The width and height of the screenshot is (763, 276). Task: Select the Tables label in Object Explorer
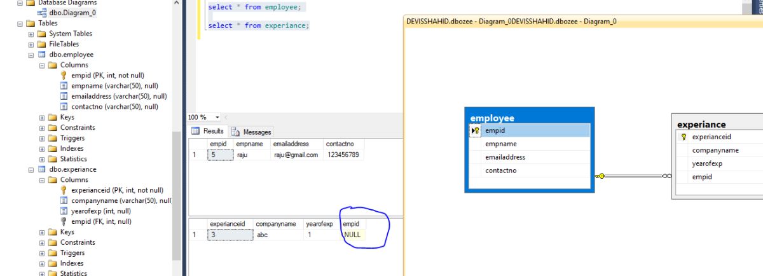click(48, 24)
